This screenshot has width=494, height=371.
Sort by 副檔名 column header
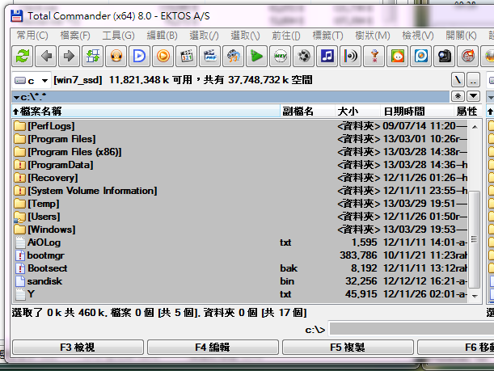click(307, 112)
